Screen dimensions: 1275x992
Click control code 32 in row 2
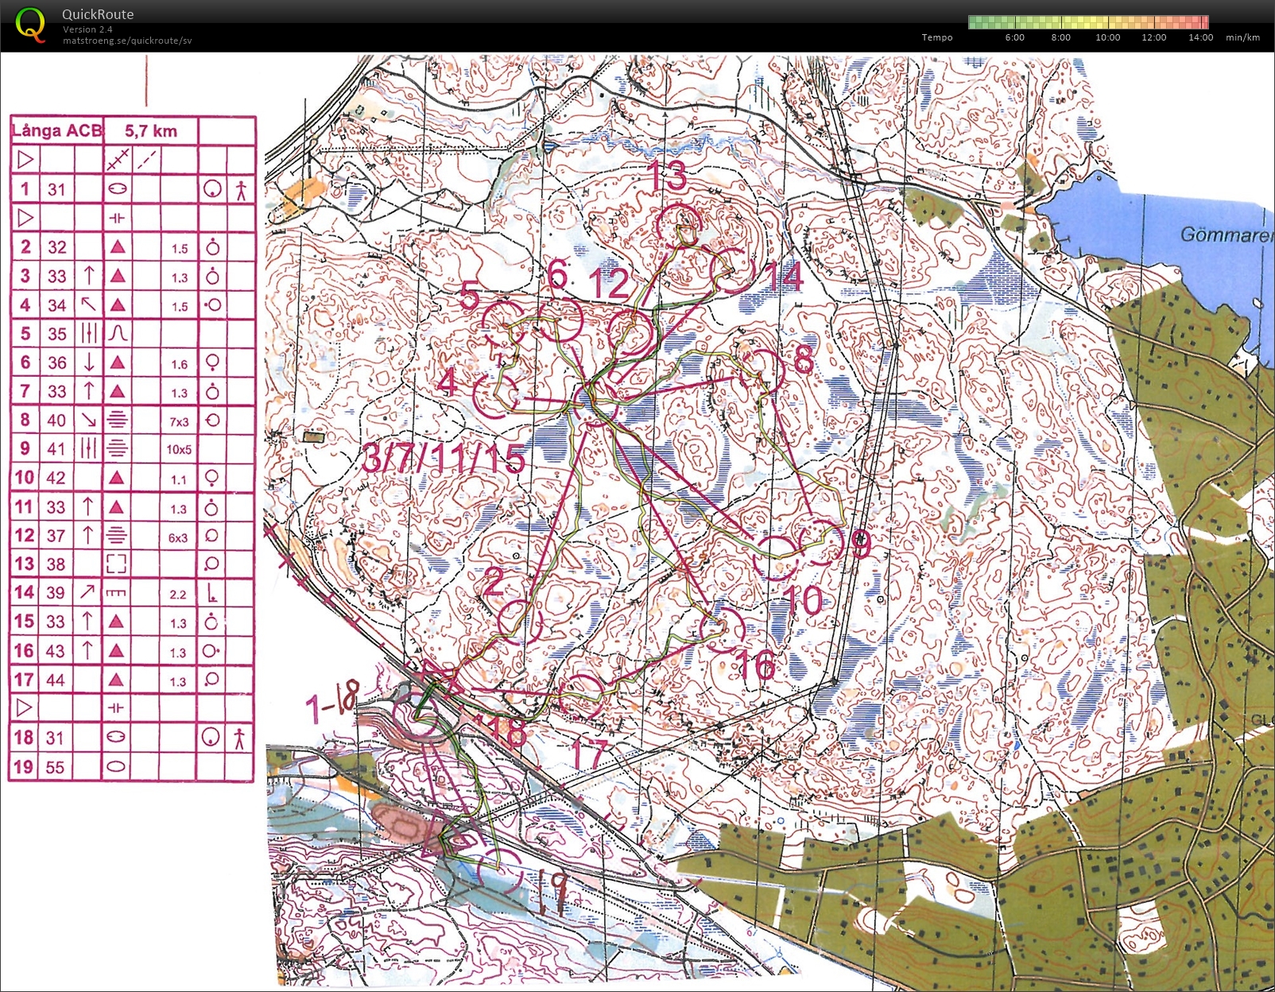(x=56, y=247)
